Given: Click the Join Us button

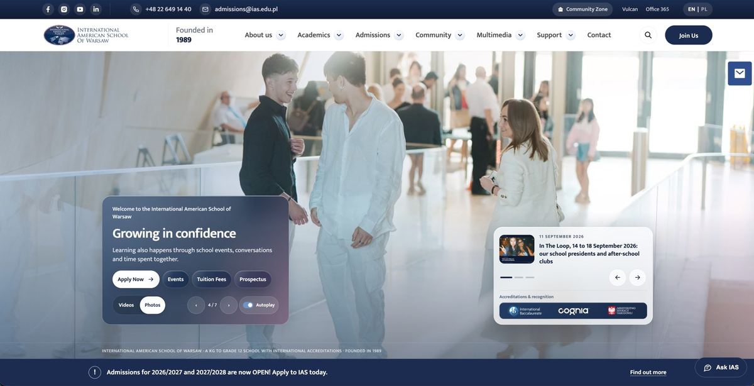Looking at the screenshot, I should pyautogui.click(x=689, y=35).
